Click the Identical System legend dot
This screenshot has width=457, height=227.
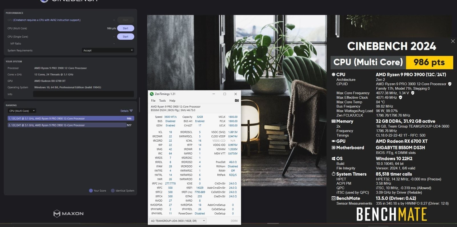113,190
